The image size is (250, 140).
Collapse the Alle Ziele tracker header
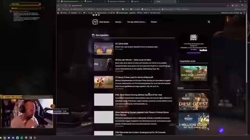pos(40,4)
